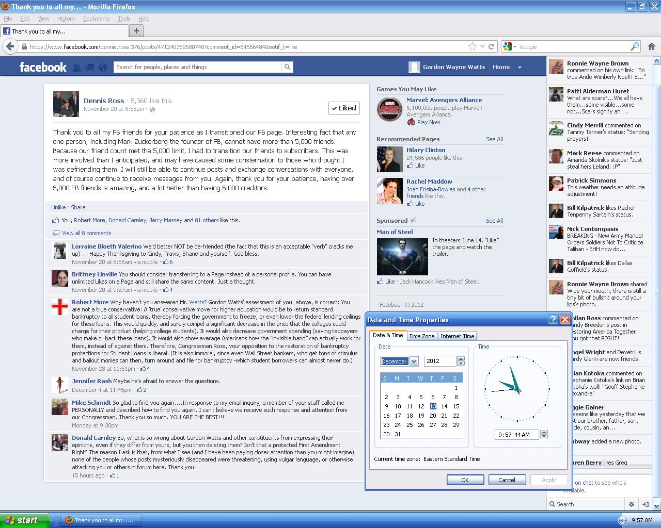Select the Thank you to all my tab

[x=64, y=31]
